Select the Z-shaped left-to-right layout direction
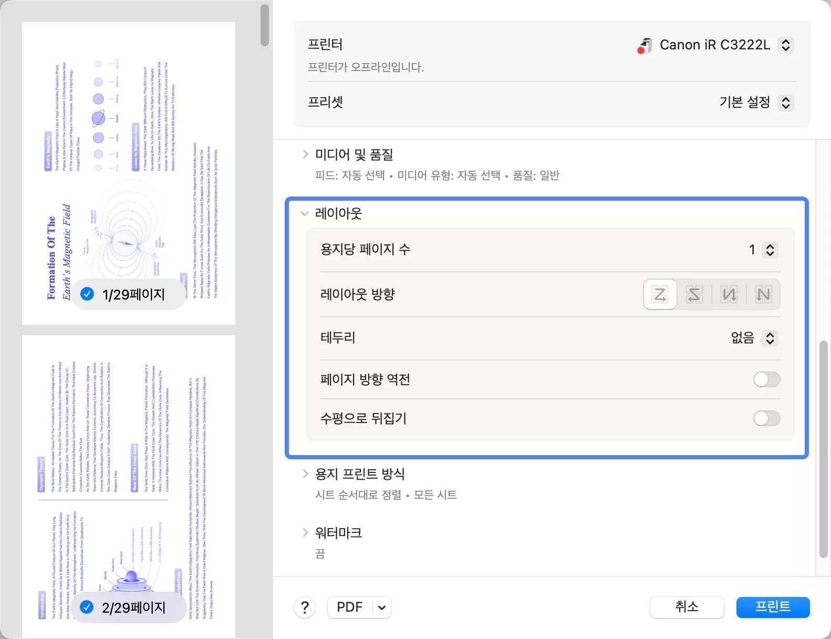Screen dimensions: 831x639 tap(660, 294)
